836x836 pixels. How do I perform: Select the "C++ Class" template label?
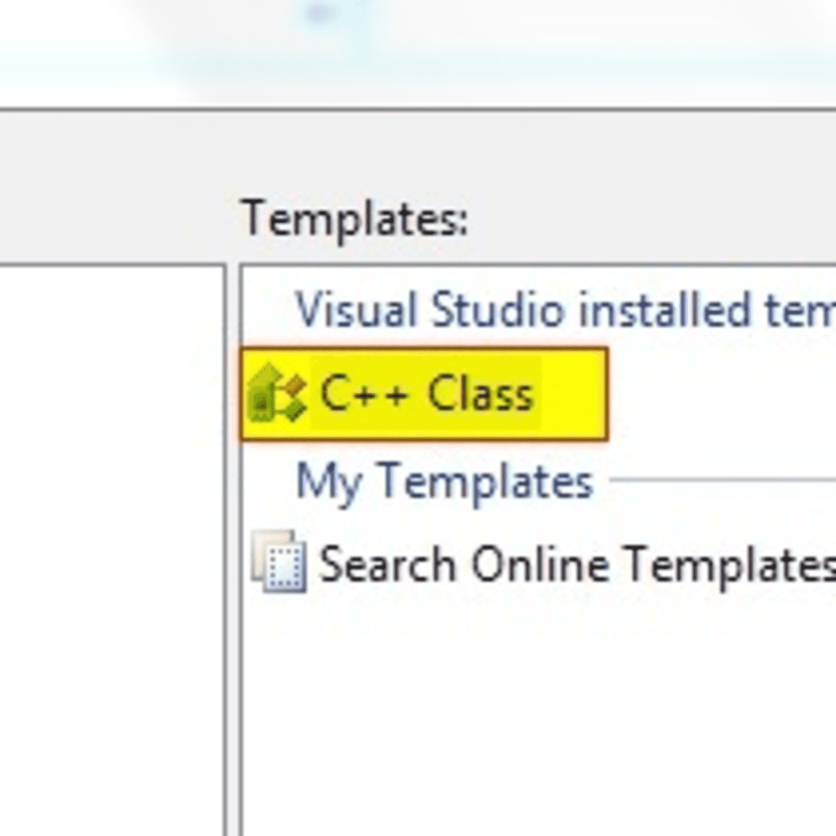click(426, 394)
